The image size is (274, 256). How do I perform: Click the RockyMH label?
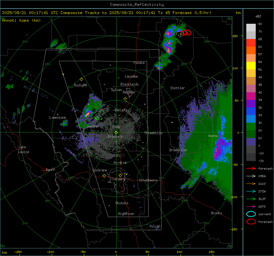click(x=80, y=85)
